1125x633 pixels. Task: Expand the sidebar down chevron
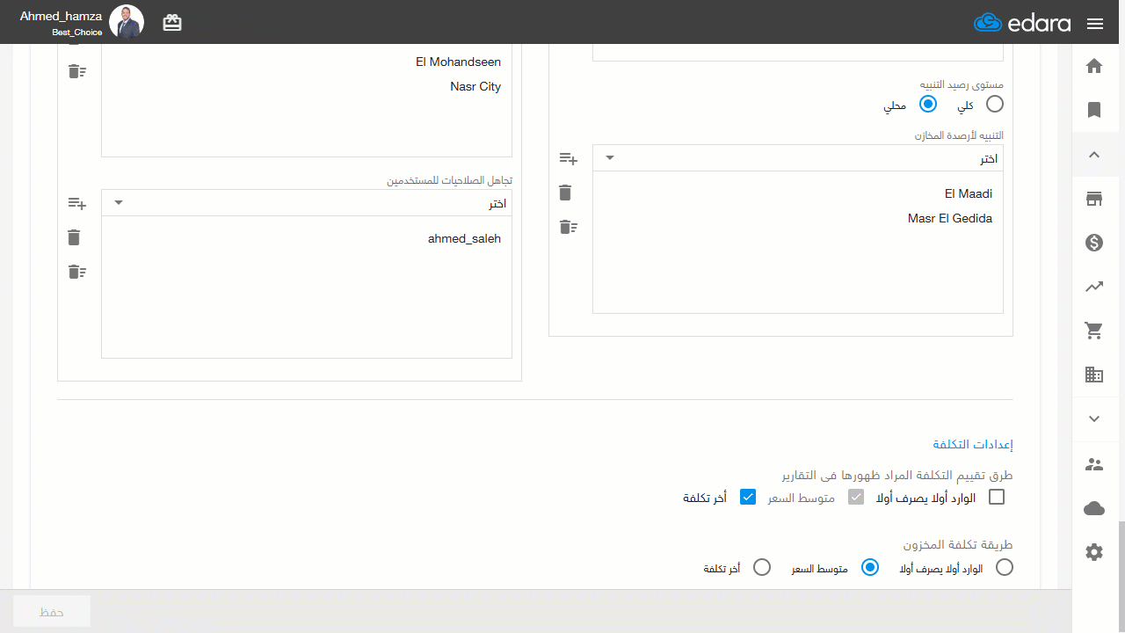[x=1094, y=419]
